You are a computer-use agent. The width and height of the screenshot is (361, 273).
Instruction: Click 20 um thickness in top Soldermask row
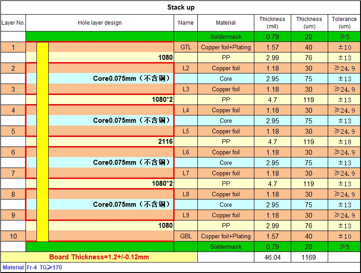309,37
